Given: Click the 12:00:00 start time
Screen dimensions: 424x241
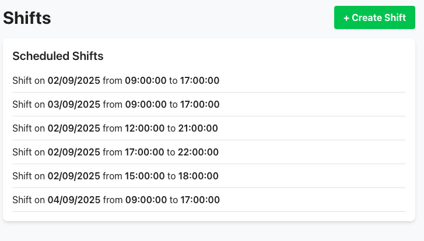Looking at the screenshot, I should [x=145, y=129].
